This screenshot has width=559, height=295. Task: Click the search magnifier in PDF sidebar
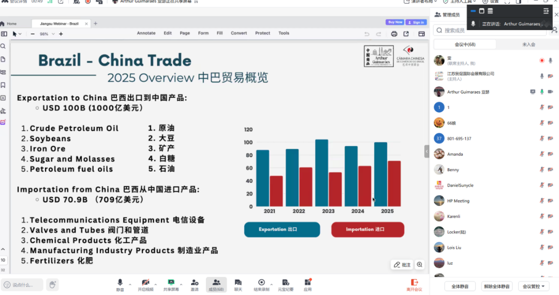point(3,46)
